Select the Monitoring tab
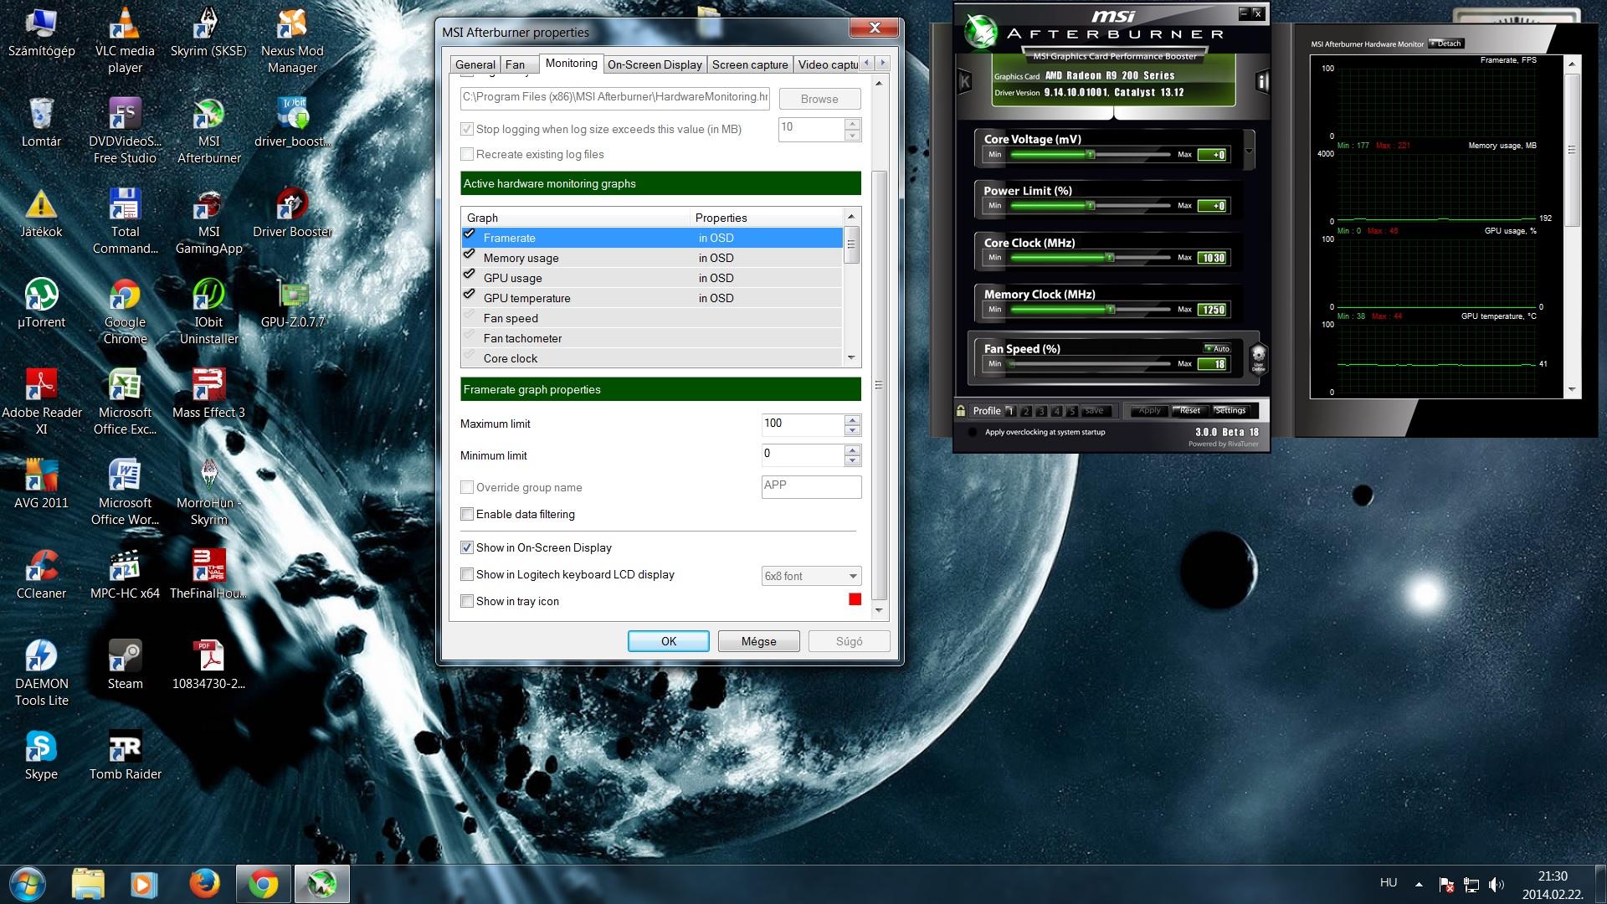The height and width of the screenshot is (904, 1607). click(x=571, y=63)
